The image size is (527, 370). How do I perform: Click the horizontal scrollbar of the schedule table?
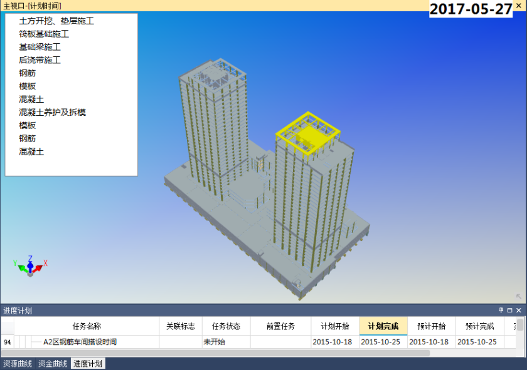(x=215, y=352)
